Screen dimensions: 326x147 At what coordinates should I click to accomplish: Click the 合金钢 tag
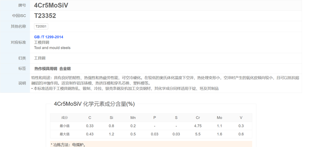[65, 69]
